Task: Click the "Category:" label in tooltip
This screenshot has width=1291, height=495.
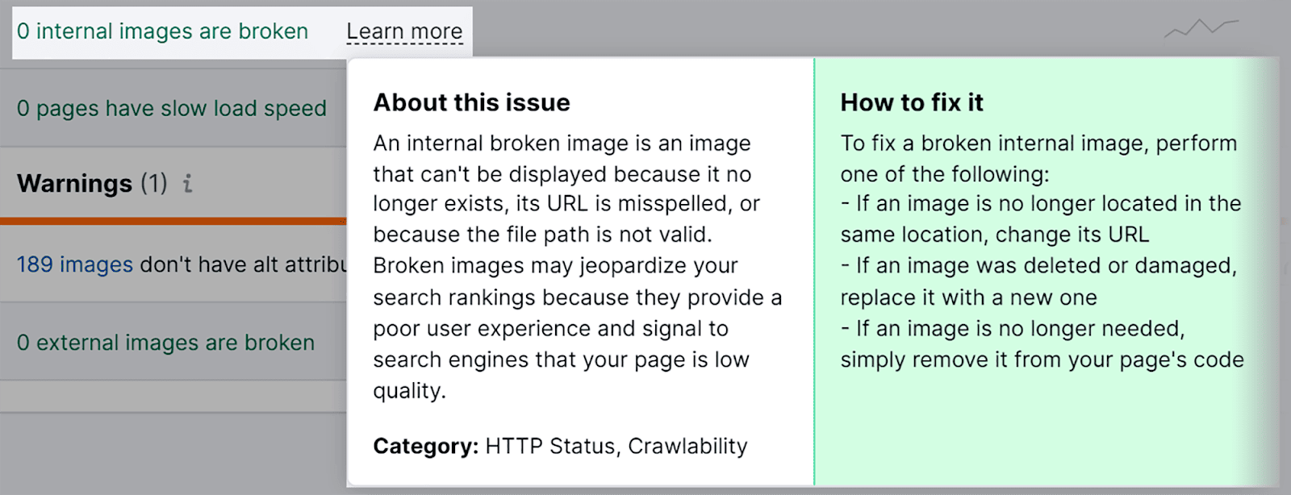Action: (425, 446)
